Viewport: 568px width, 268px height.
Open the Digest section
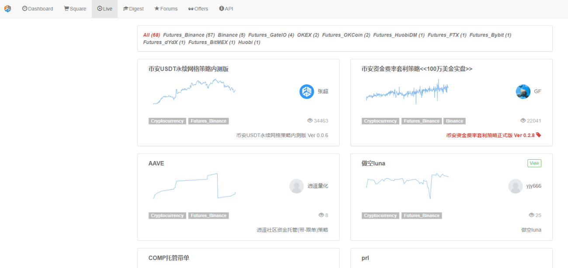pos(133,9)
